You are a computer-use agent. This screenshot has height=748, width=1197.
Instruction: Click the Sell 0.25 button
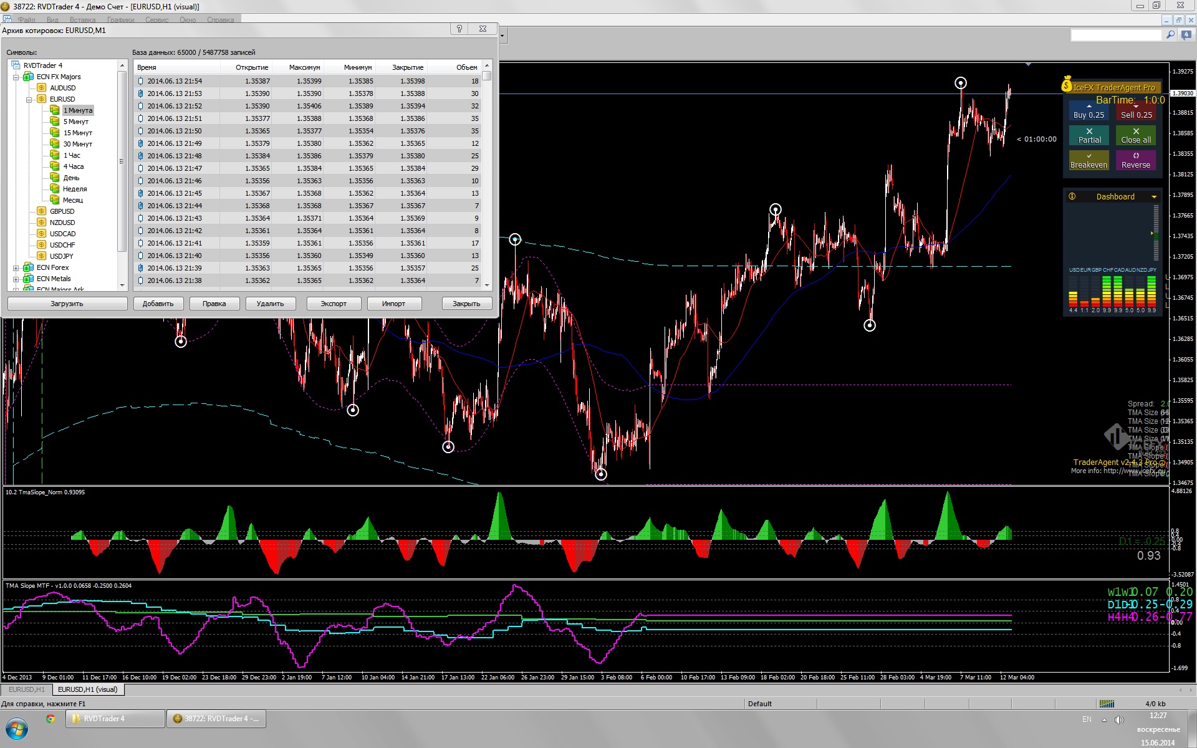pos(1137,110)
